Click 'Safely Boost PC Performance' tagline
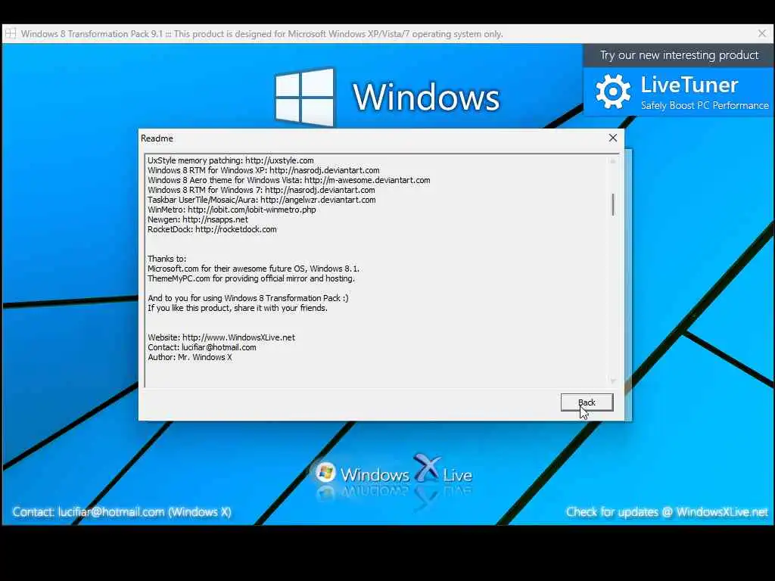This screenshot has height=581, width=775. [705, 105]
